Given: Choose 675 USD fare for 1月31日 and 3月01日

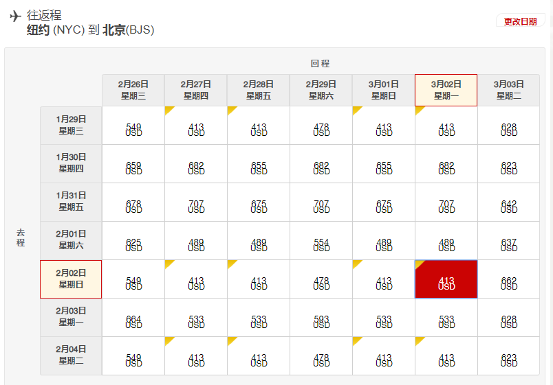Looking at the screenshot, I should 384,202.
